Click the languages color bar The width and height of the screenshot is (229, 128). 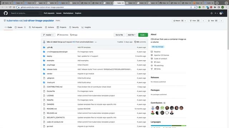click(x=169, y=126)
